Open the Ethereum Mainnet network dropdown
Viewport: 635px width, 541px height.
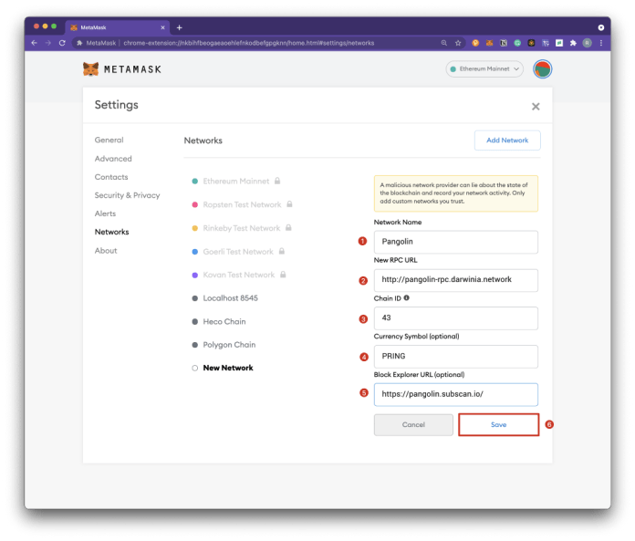point(484,68)
